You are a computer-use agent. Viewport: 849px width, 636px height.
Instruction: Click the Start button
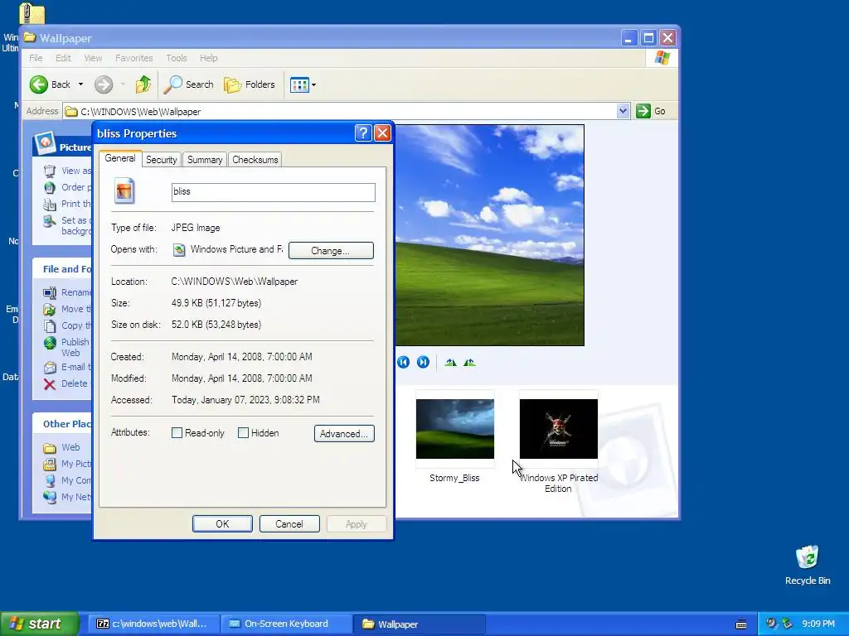tap(38, 624)
